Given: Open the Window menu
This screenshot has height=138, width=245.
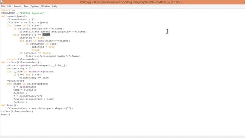Looking at the screenshot, I should (46, 6).
